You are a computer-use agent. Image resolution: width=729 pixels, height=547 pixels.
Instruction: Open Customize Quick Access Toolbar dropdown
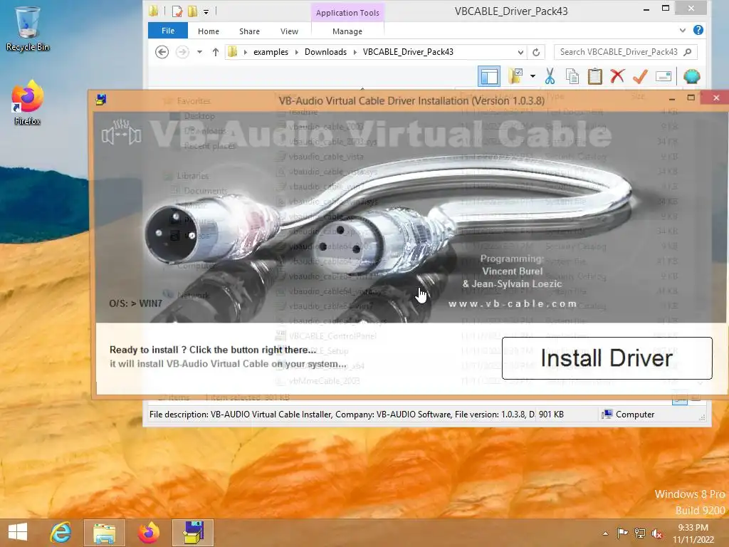pos(206,11)
